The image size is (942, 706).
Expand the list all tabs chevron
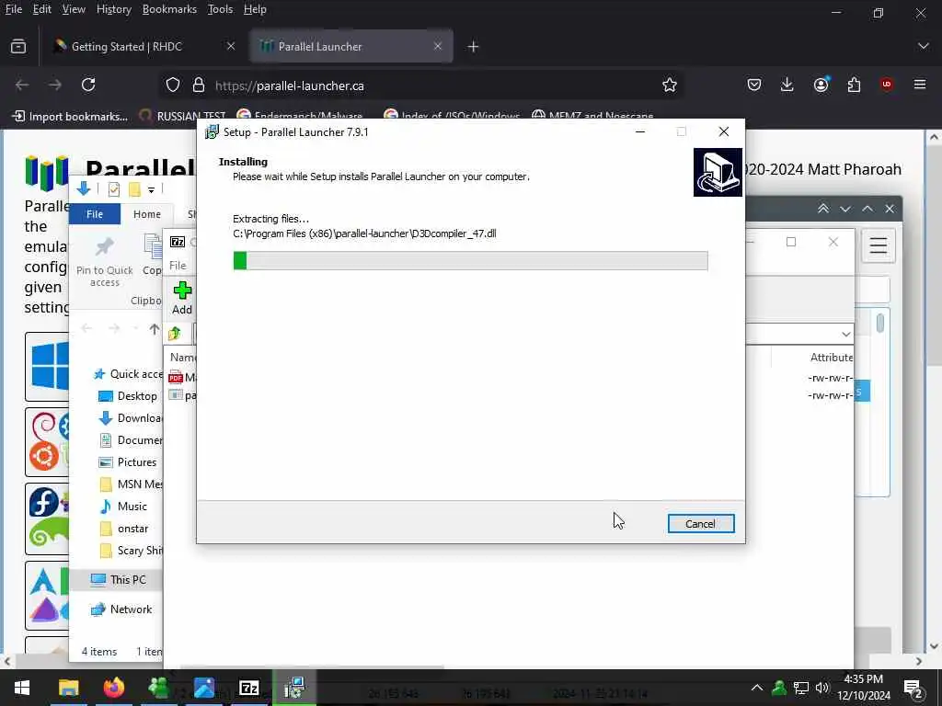point(924,46)
